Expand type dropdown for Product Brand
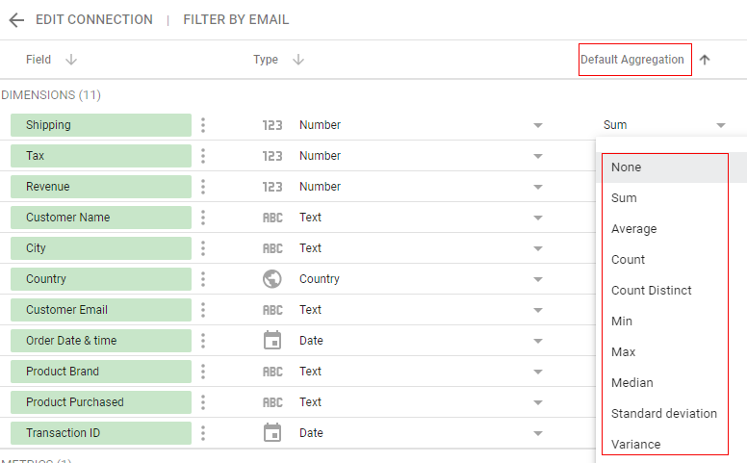This screenshot has width=747, height=463. 538,372
